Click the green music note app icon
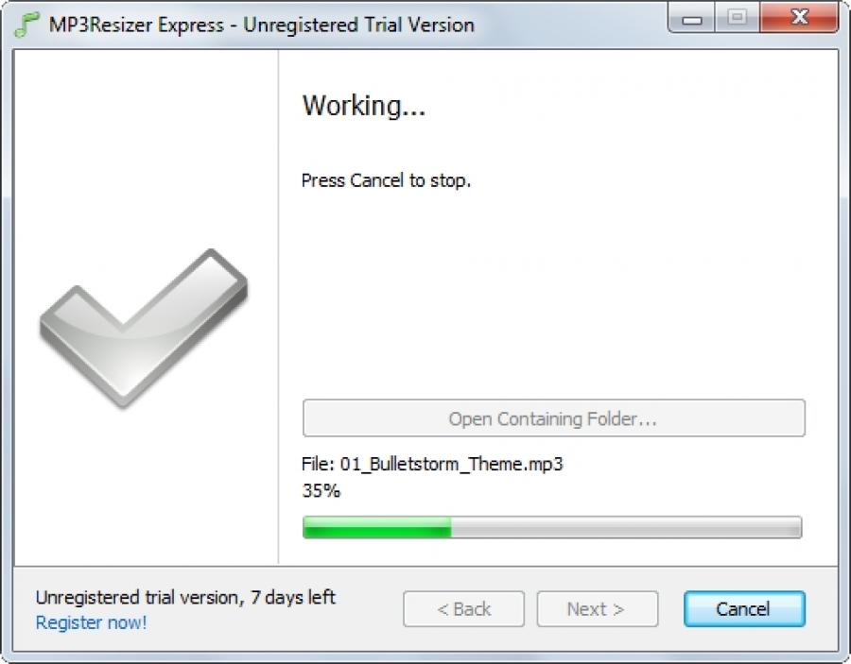Viewport: 851px width, 664px height. [26, 25]
